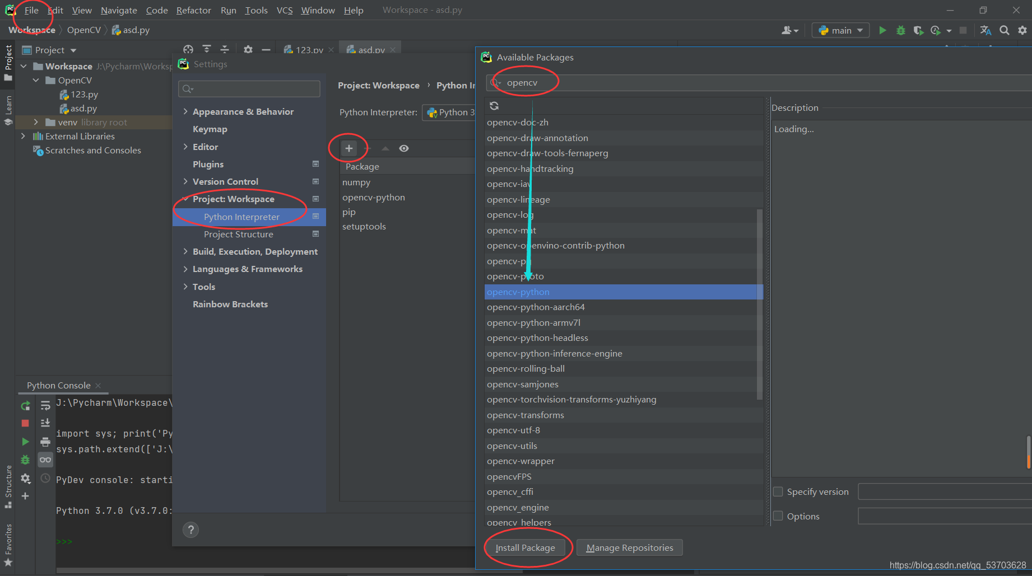This screenshot has height=576, width=1032.
Task: Enable the Options checkbox
Action: point(778,516)
